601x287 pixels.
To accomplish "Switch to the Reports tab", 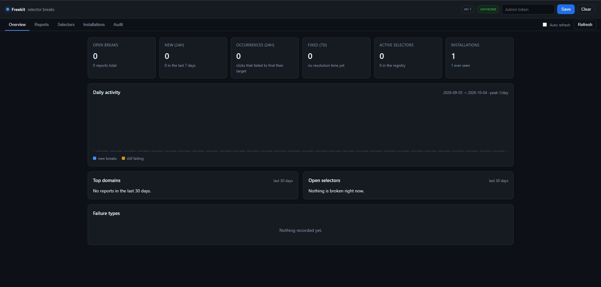I will (42, 24).
